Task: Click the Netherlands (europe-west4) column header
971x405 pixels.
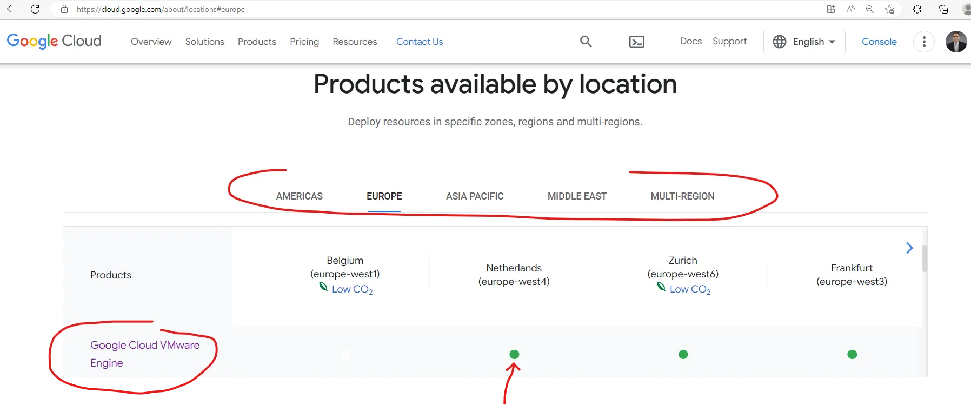Action: [x=514, y=275]
